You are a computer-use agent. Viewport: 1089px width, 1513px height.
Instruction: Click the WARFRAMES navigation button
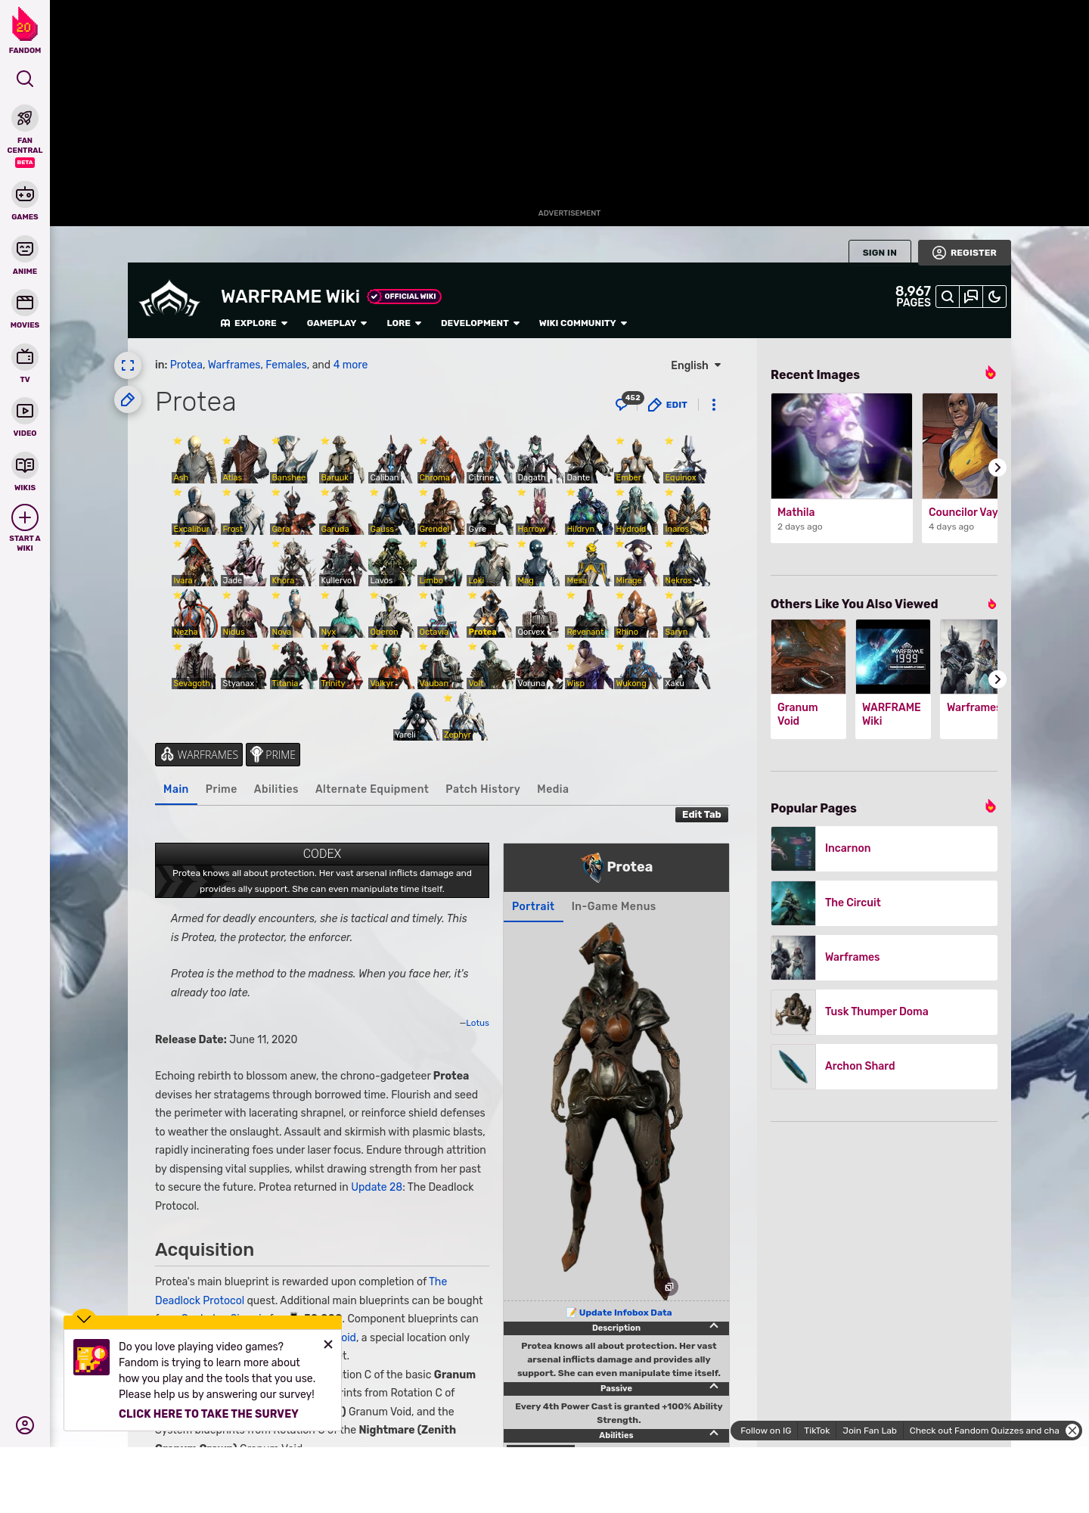point(199,755)
